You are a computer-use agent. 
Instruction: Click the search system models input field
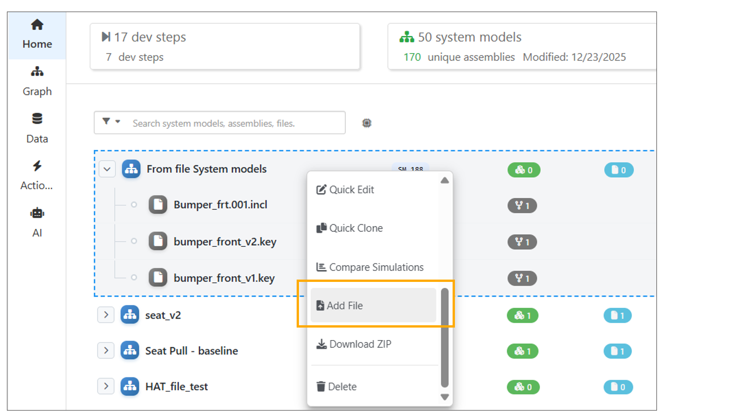click(x=235, y=123)
